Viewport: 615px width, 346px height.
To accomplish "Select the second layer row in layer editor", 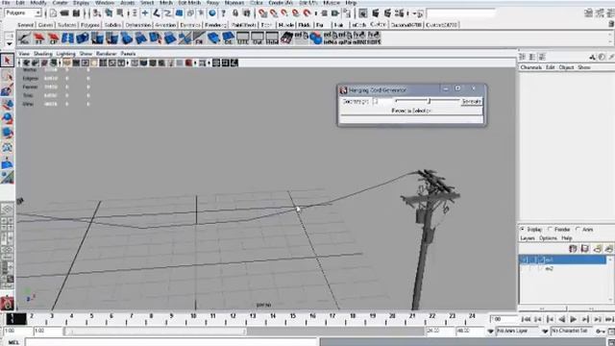I will (x=562, y=269).
